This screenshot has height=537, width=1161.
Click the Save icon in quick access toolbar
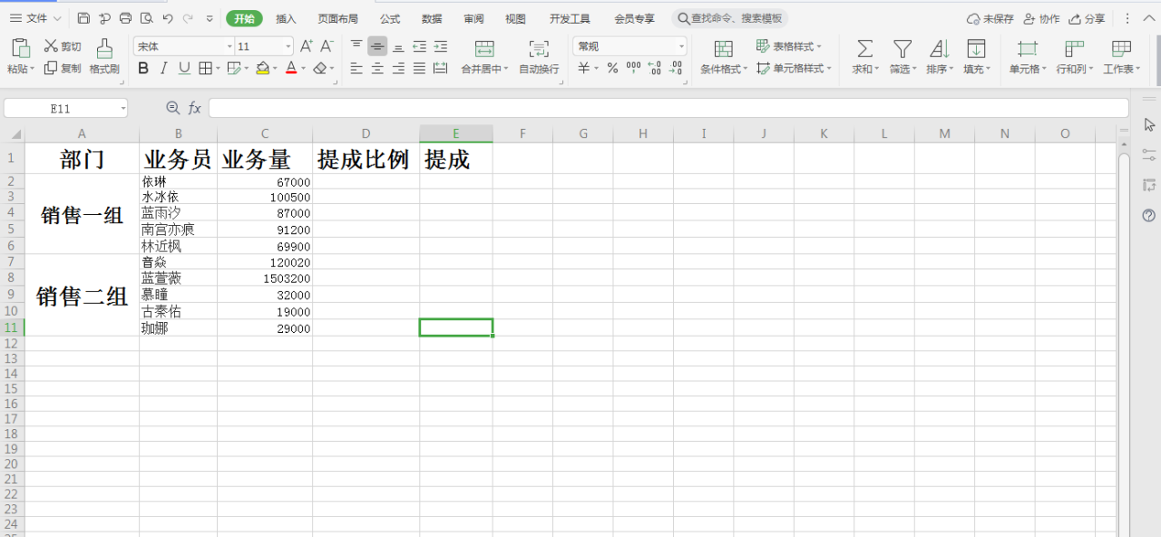(83, 18)
